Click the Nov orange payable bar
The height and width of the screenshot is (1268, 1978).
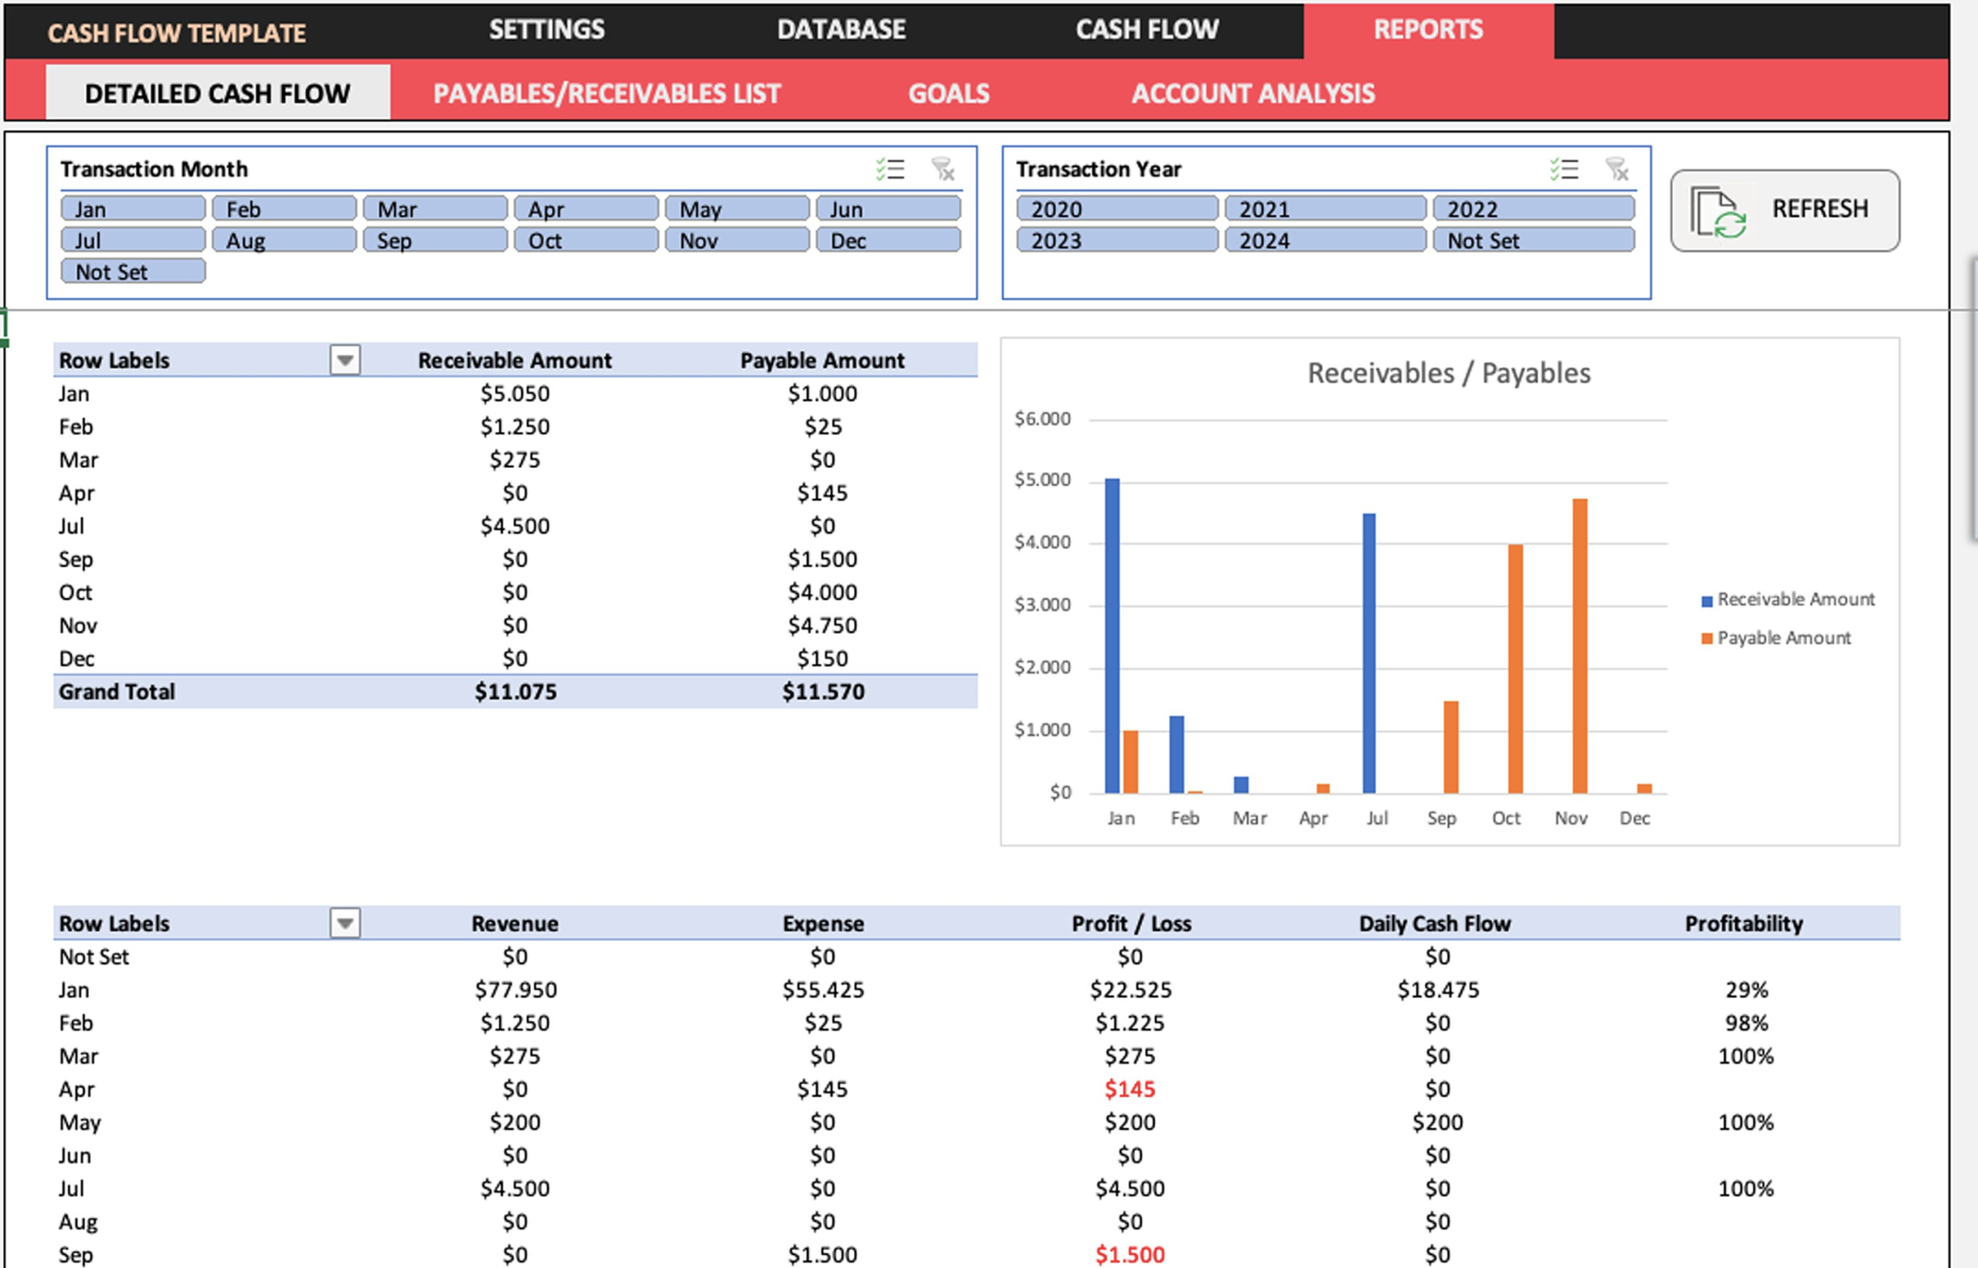pyautogui.click(x=1579, y=646)
